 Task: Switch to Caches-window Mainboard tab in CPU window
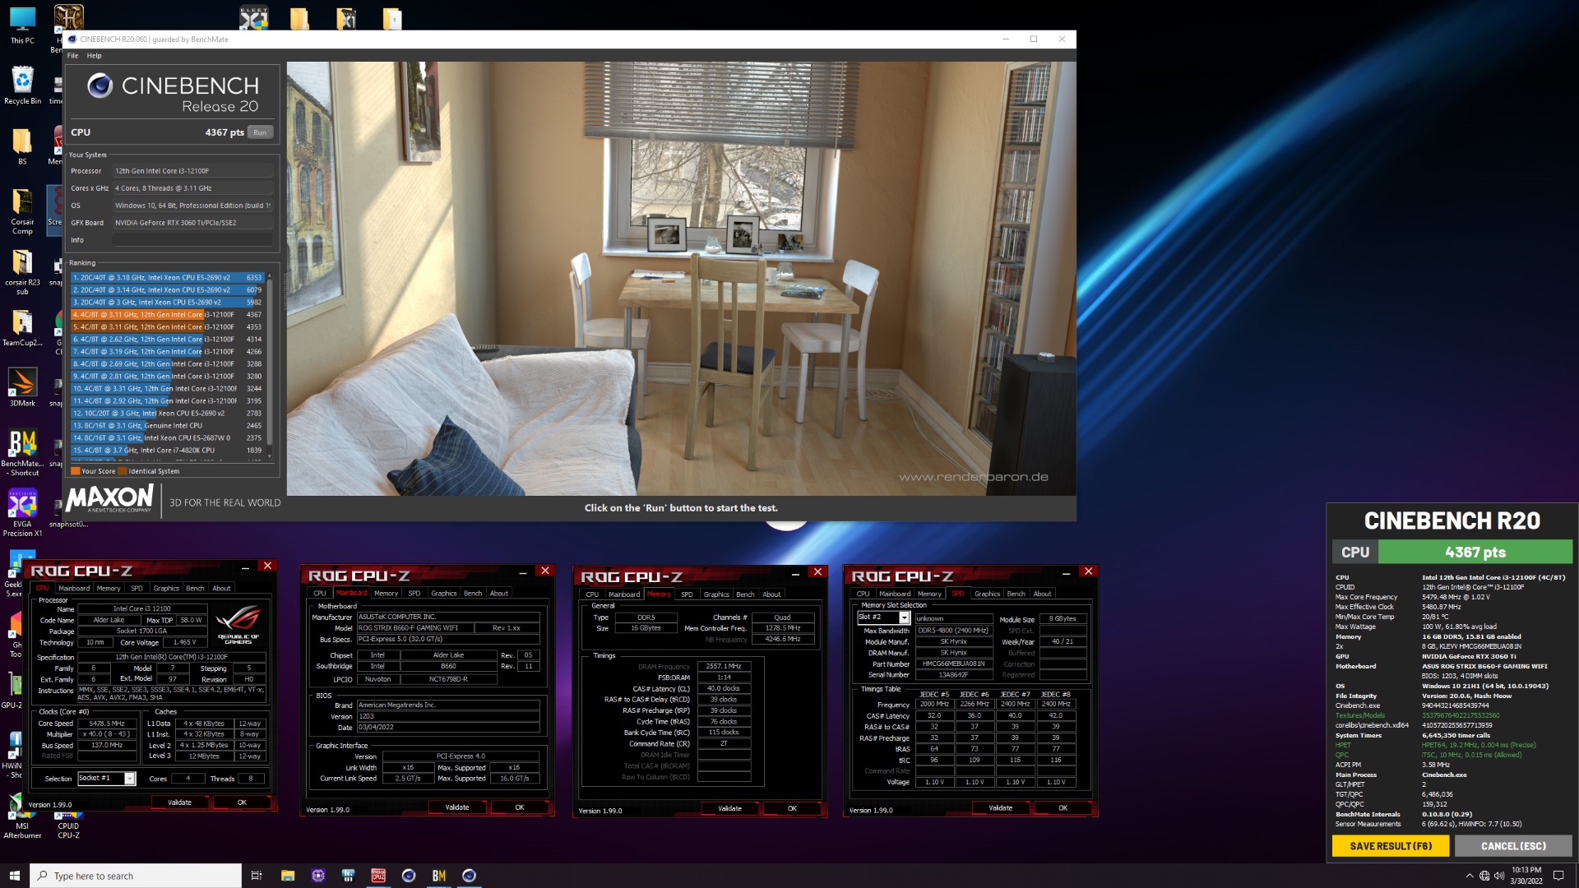pyautogui.click(x=74, y=589)
